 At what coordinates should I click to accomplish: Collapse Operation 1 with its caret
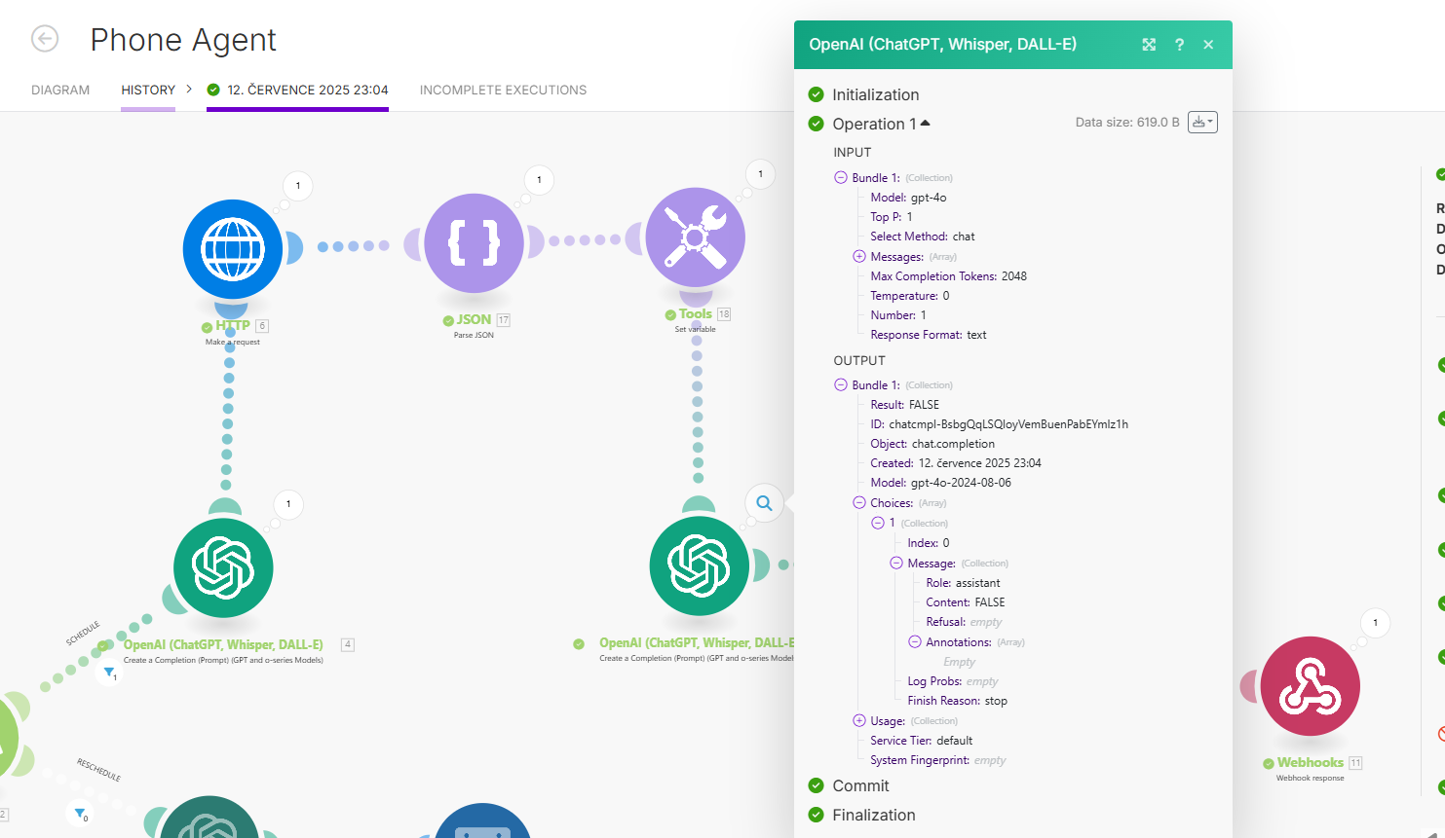(x=925, y=123)
